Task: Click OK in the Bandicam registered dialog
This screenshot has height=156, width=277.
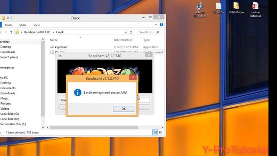Action: click(x=123, y=109)
